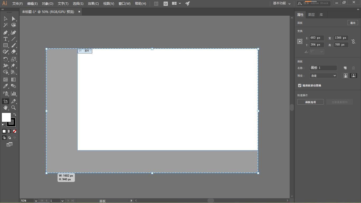Select the Magic Wand tool
361x203 pixels.
click(5, 25)
